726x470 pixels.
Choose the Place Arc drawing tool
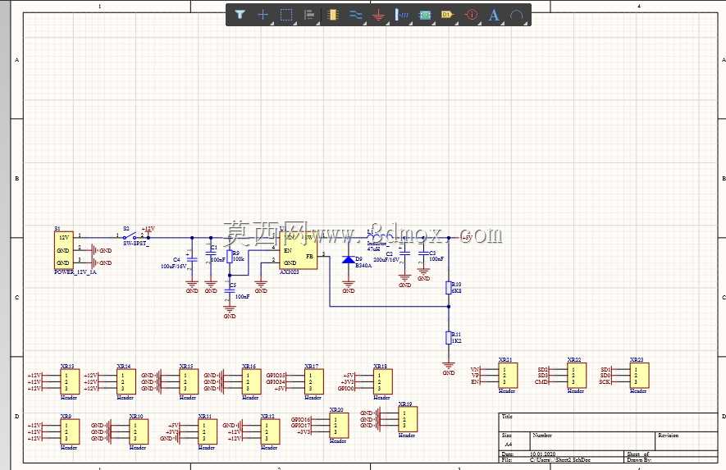tap(517, 16)
